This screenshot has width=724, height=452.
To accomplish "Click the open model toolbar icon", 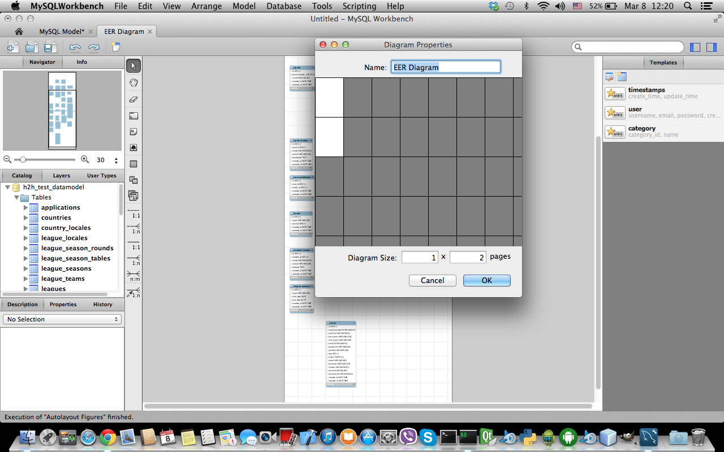I will pos(32,47).
